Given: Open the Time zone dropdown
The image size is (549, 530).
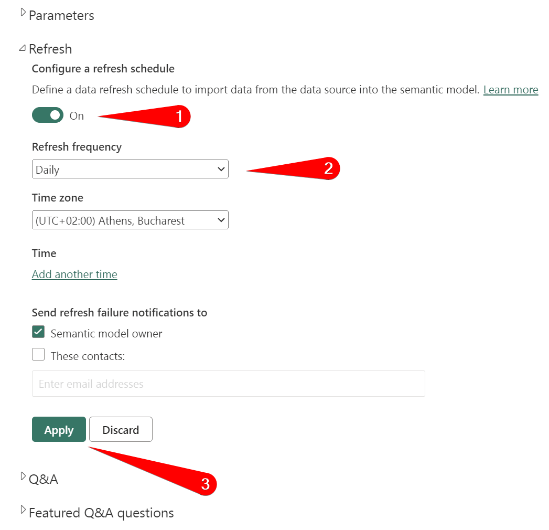Looking at the screenshot, I should 130,220.
